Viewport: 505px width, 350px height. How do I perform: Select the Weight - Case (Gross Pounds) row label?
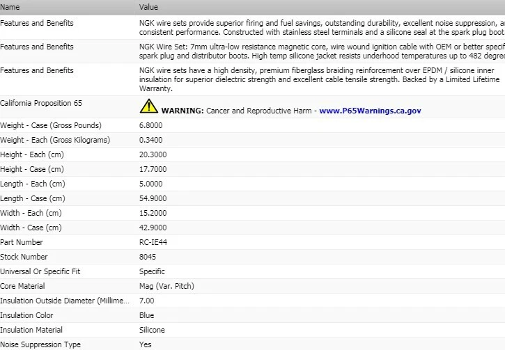[51, 125]
